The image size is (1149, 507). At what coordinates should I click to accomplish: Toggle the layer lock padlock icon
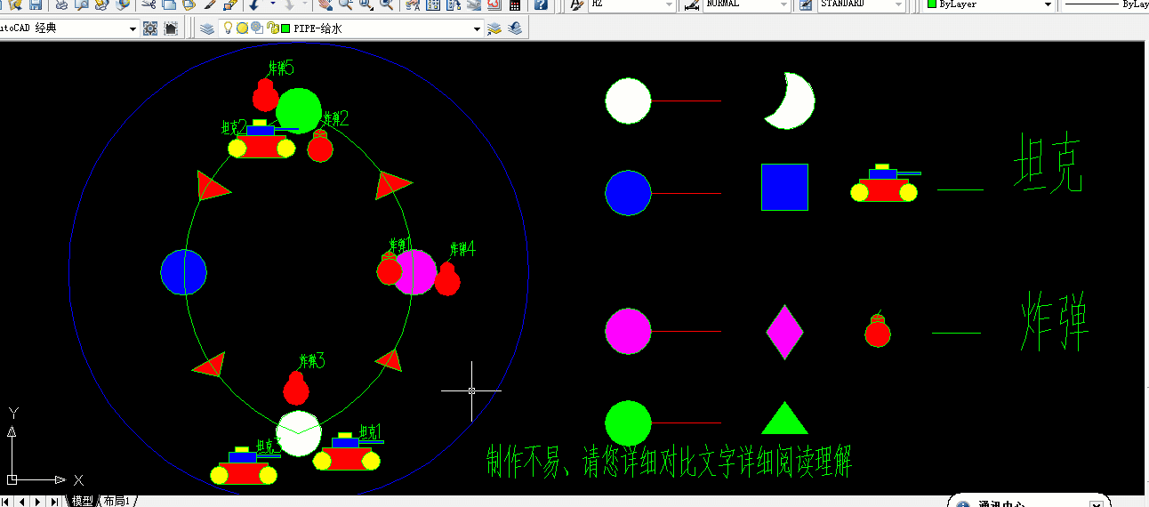270,28
